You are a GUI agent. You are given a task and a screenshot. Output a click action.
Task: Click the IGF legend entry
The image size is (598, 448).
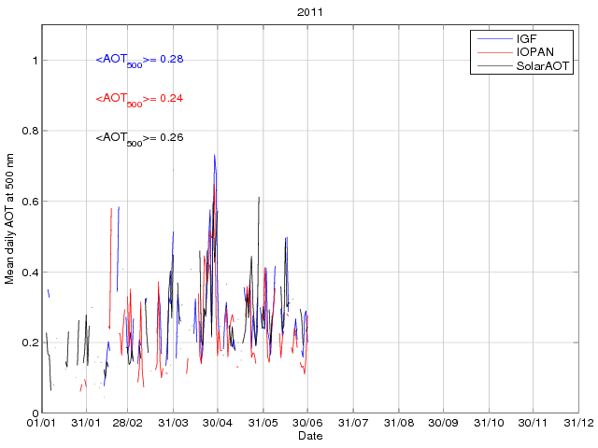tap(526, 39)
